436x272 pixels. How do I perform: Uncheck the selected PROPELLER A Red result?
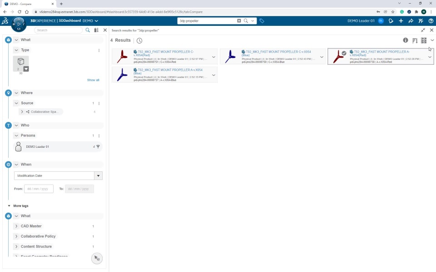tap(344, 53)
